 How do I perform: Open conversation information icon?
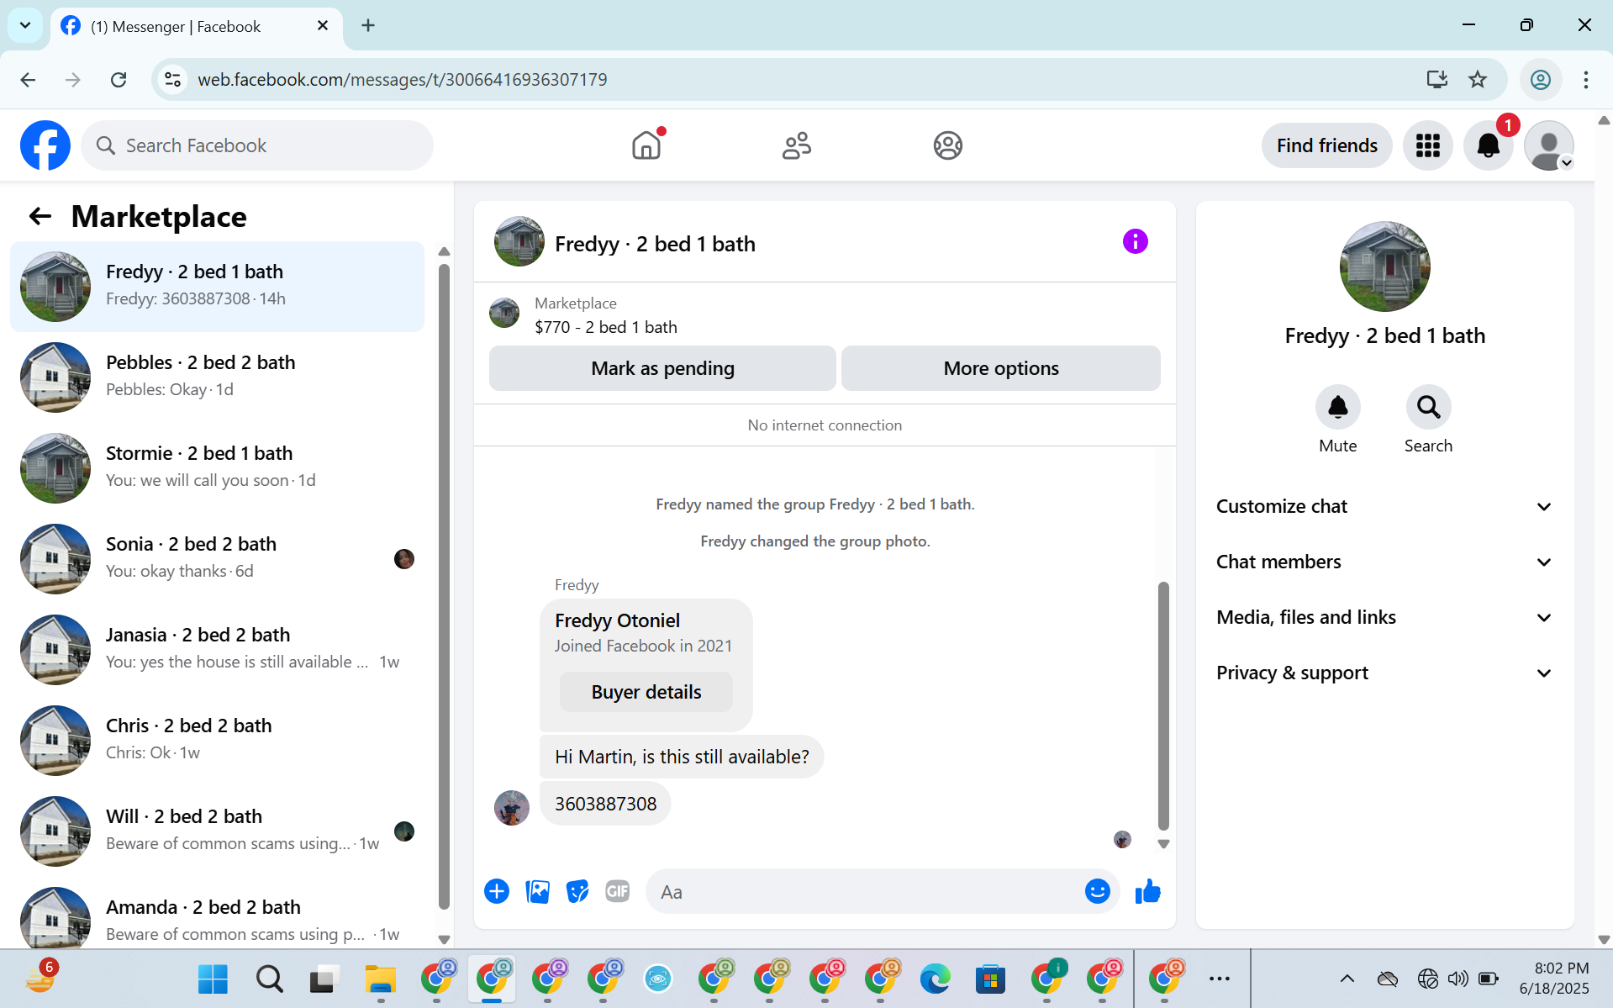tap(1135, 242)
